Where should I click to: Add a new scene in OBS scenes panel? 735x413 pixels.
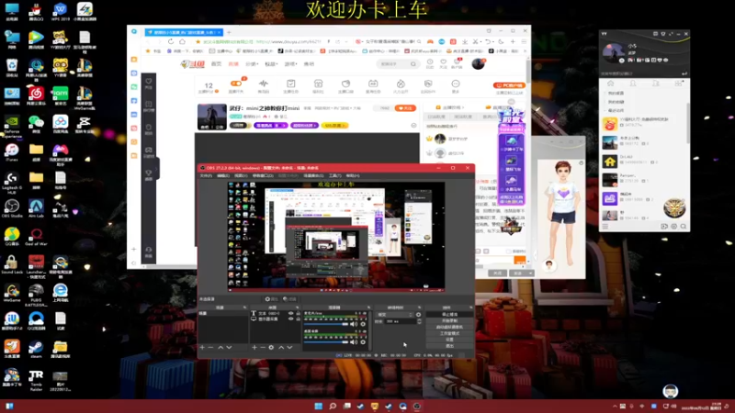202,348
